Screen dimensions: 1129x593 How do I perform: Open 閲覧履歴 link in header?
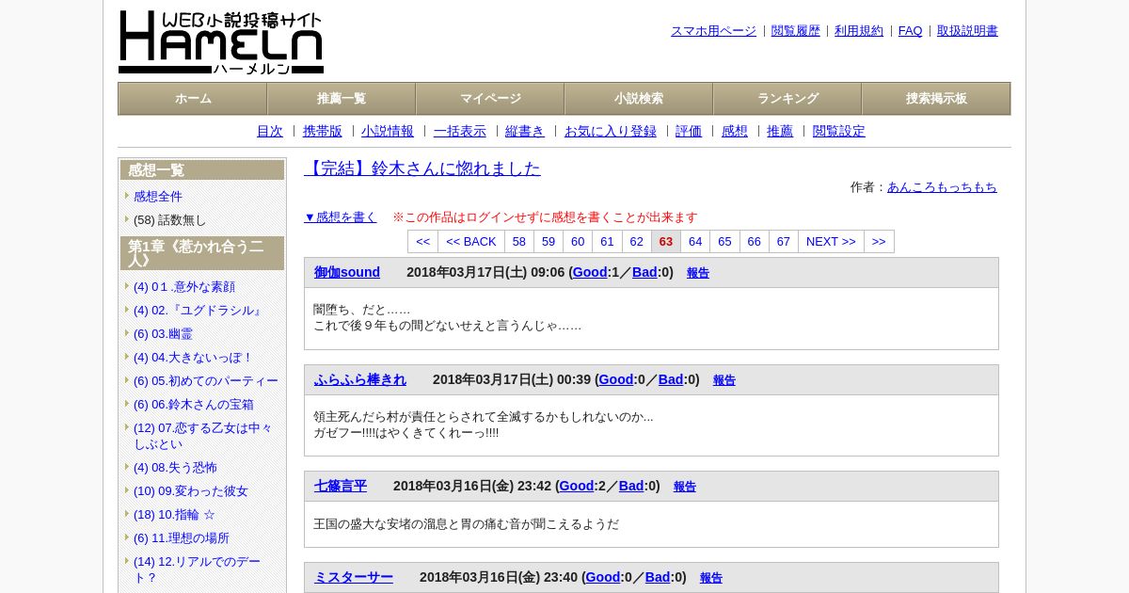795,31
